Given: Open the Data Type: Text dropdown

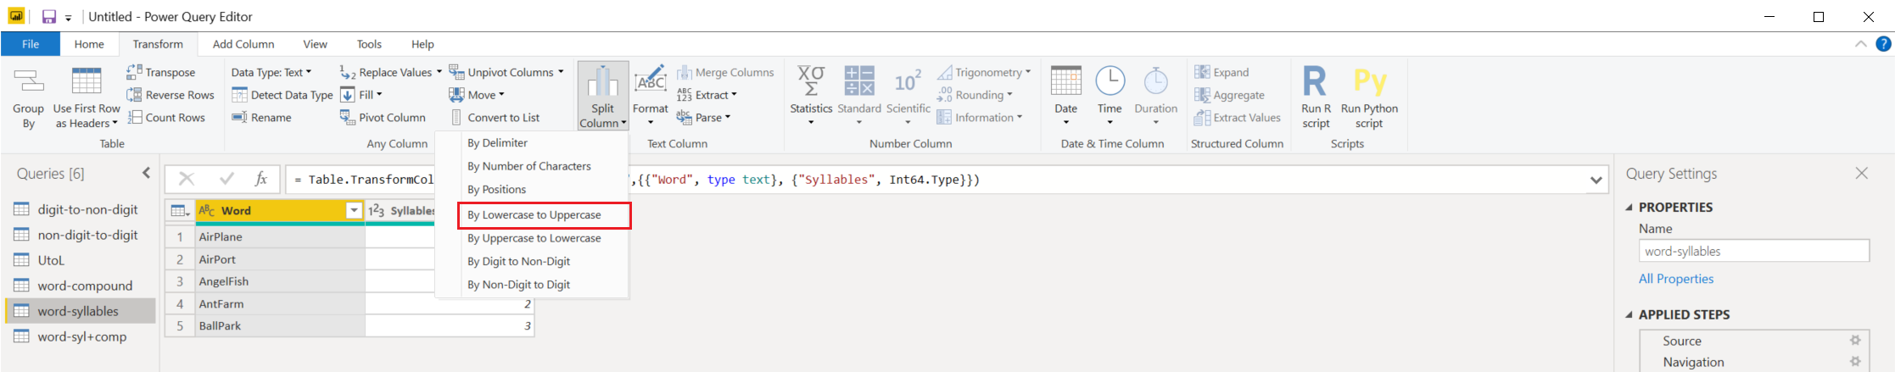Looking at the screenshot, I should point(271,72).
